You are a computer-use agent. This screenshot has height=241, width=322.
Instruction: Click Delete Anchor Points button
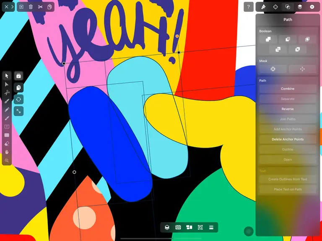click(288, 139)
